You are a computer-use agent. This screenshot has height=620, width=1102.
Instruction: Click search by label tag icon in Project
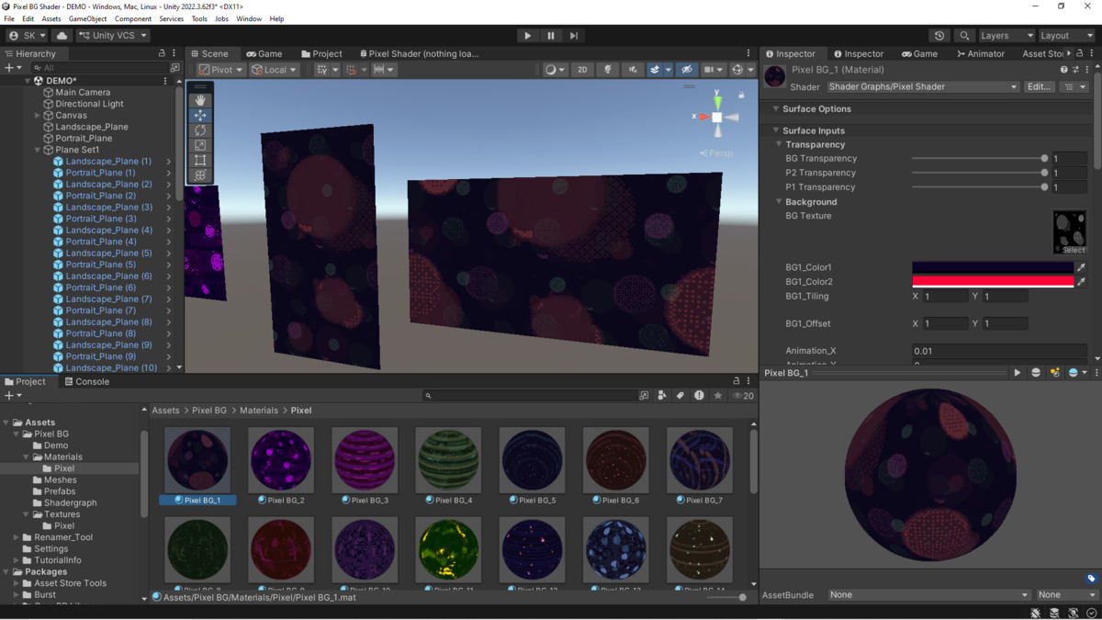coord(680,396)
